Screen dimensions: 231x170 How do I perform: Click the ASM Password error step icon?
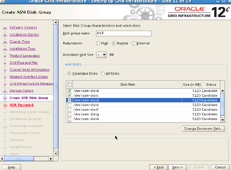(5, 105)
